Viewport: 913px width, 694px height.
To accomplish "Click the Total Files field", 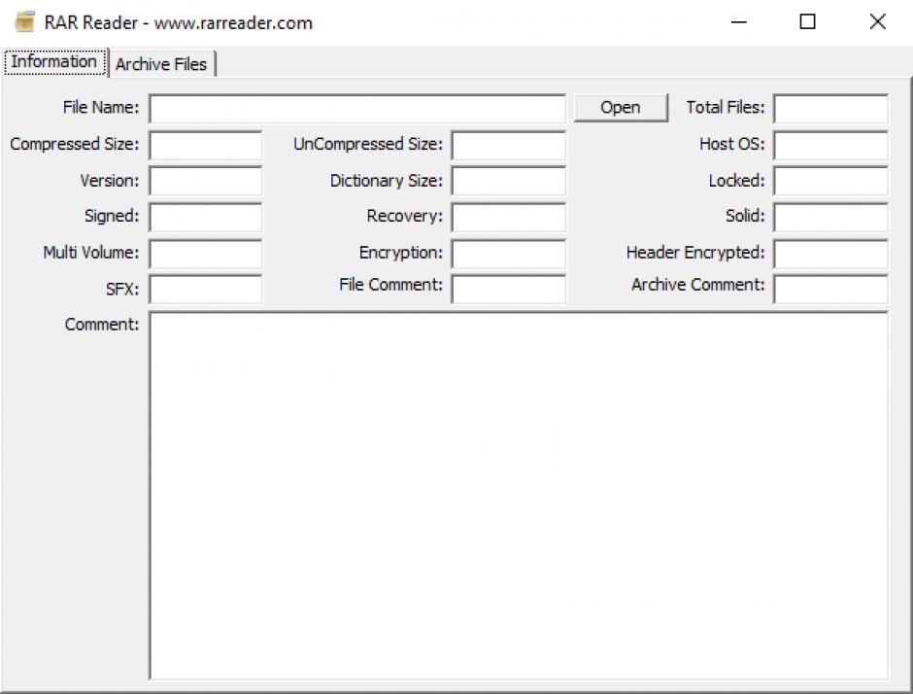I will point(830,109).
